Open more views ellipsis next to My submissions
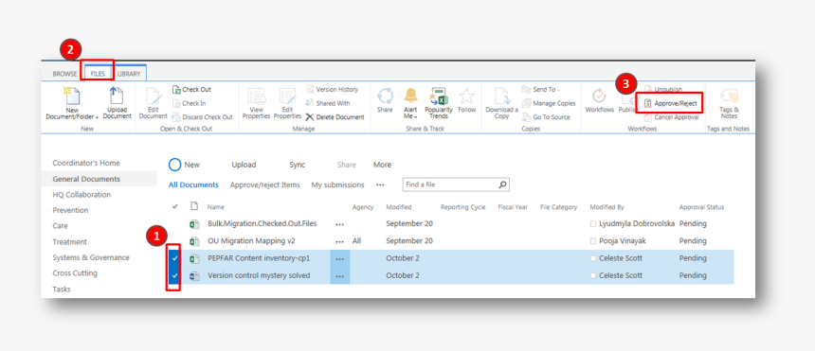815x351 pixels. (380, 184)
